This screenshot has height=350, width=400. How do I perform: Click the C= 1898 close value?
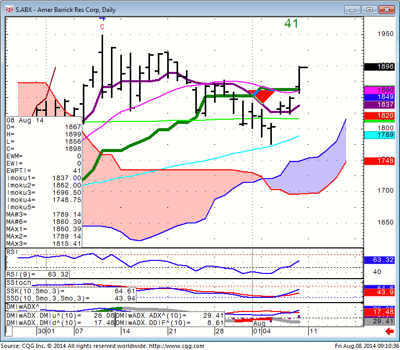[x=44, y=149]
